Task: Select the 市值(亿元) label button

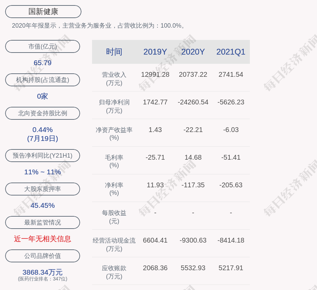Action: pos(43,46)
